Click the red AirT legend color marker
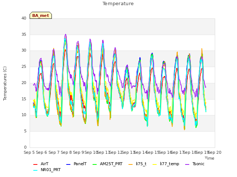The height and width of the screenshot is (177, 237). (35, 164)
